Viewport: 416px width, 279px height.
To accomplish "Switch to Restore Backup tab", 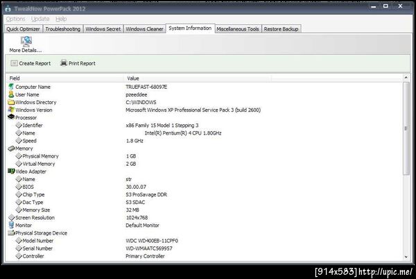I will click(281, 29).
